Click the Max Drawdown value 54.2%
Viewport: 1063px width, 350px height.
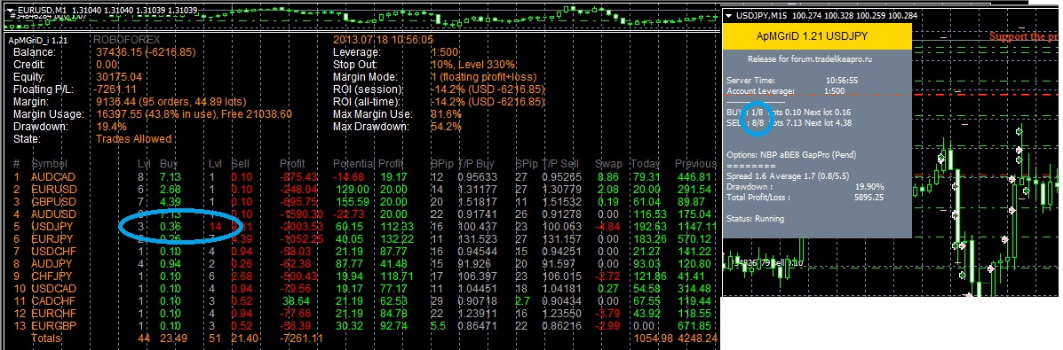[446, 127]
